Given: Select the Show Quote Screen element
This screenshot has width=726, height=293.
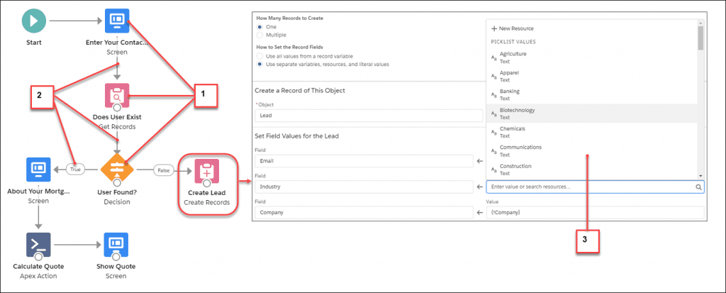Looking at the screenshot, I should [x=117, y=244].
